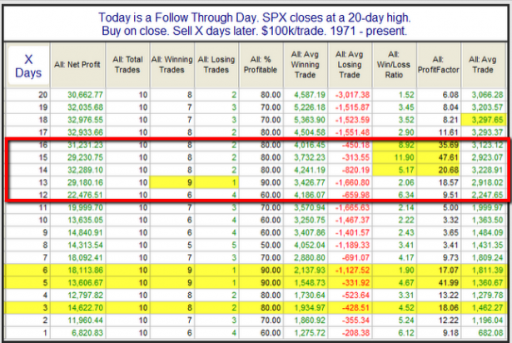The height and width of the screenshot is (343, 512).
Task: Click the All: Losing Trades header
Action: click(x=217, y=64)
